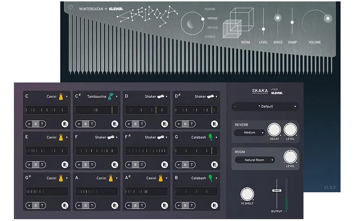The width and height of the screenshot is (354, 221).
Task: Click the round preview button on pad B
Action: click(x=215, y=206)
